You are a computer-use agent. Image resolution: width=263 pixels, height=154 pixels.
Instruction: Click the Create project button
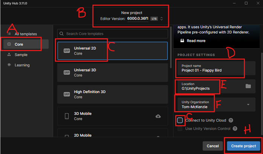(x=243, y=146)
